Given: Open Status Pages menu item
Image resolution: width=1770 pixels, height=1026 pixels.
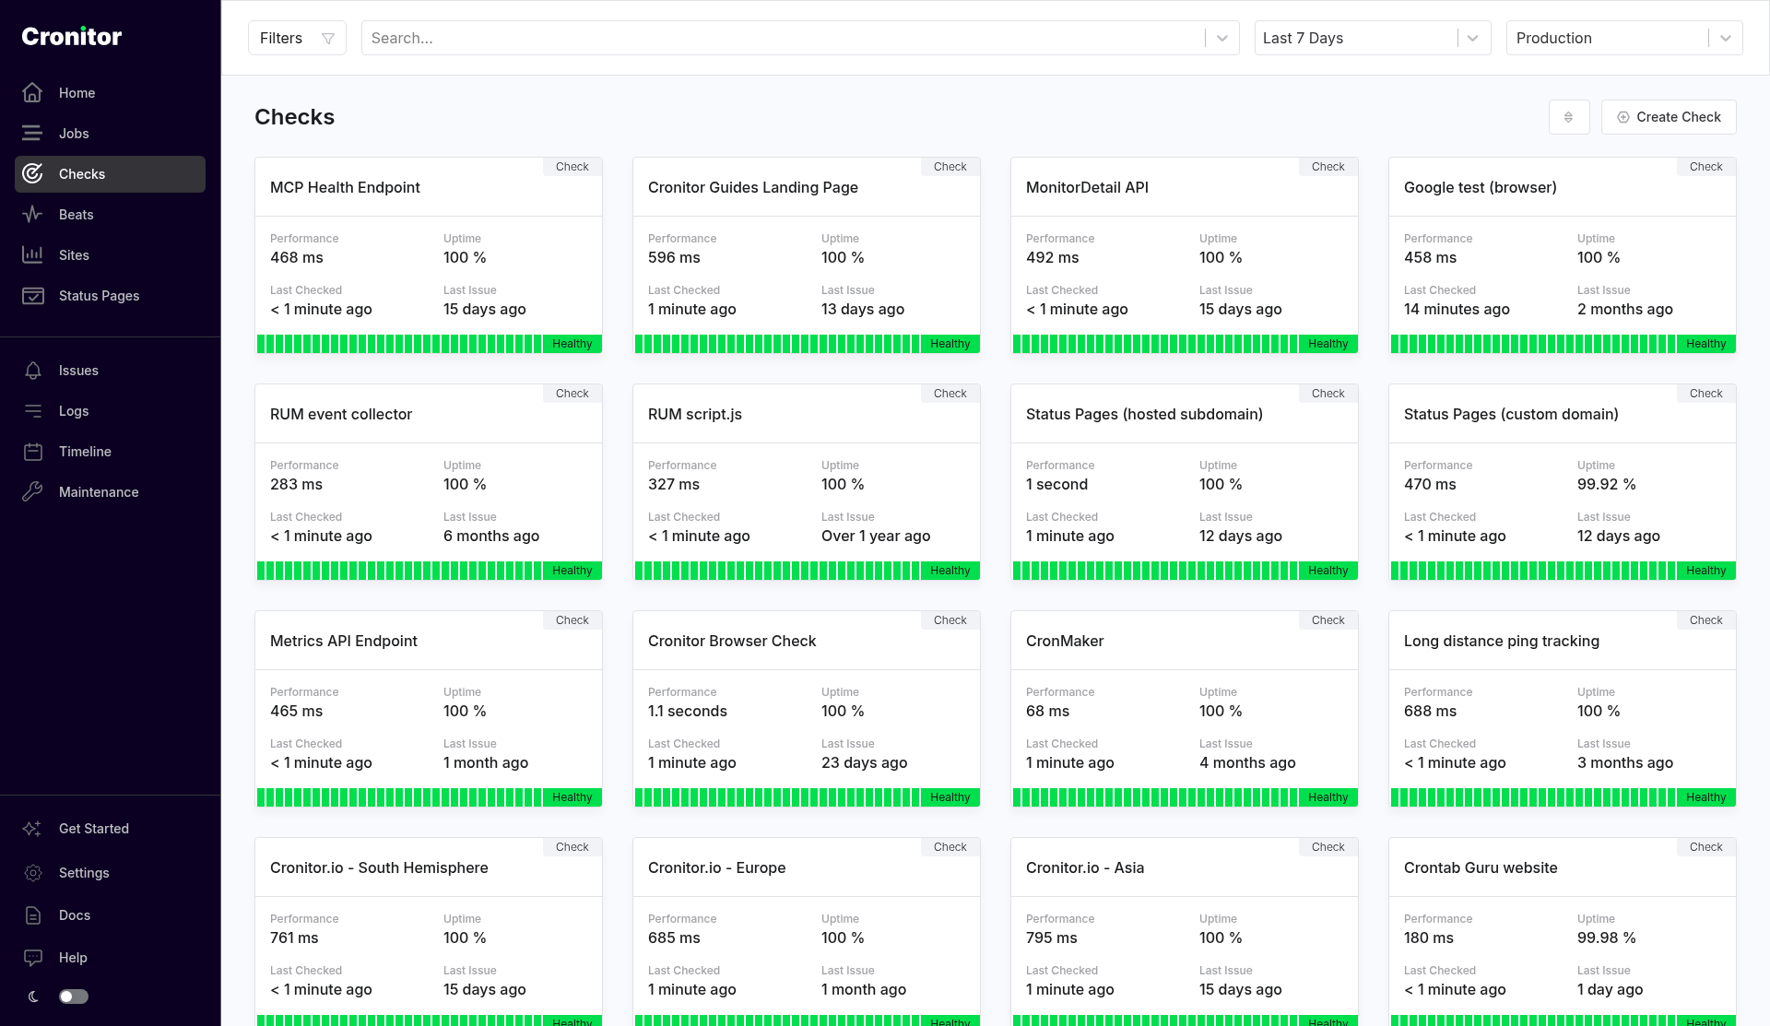Looking at the screenshot, I should click(x=110, y=296).
